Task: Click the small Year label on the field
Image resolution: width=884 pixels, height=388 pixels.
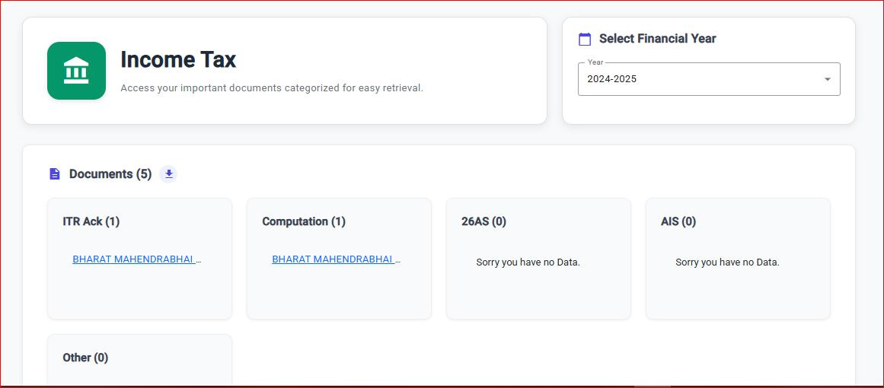Action: 595,62
